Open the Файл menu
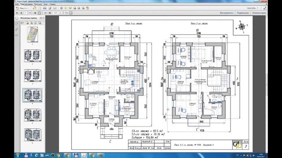The width and height of the screenshot is (282, 158). [x=17, y=4]
